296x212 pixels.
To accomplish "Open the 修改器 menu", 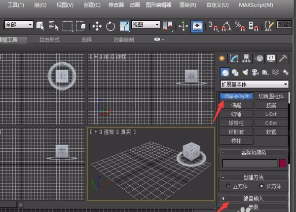I will pos(116,5).
